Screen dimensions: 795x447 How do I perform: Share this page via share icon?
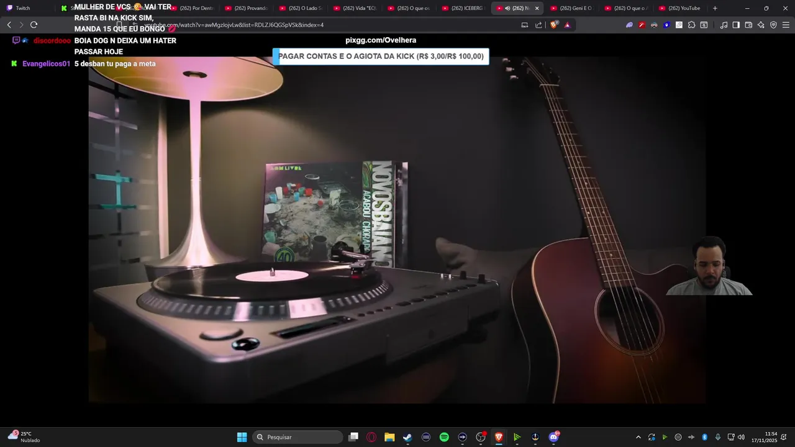click(x=538, y=25)
